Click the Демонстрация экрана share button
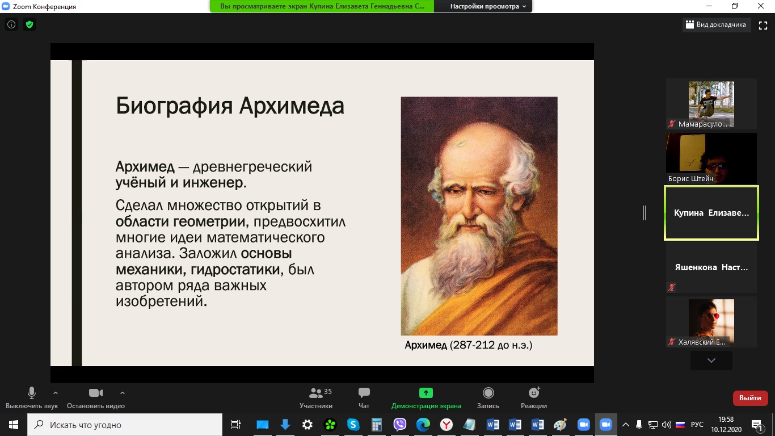Screen dimensions: 775x436 (x=426, y=398)
